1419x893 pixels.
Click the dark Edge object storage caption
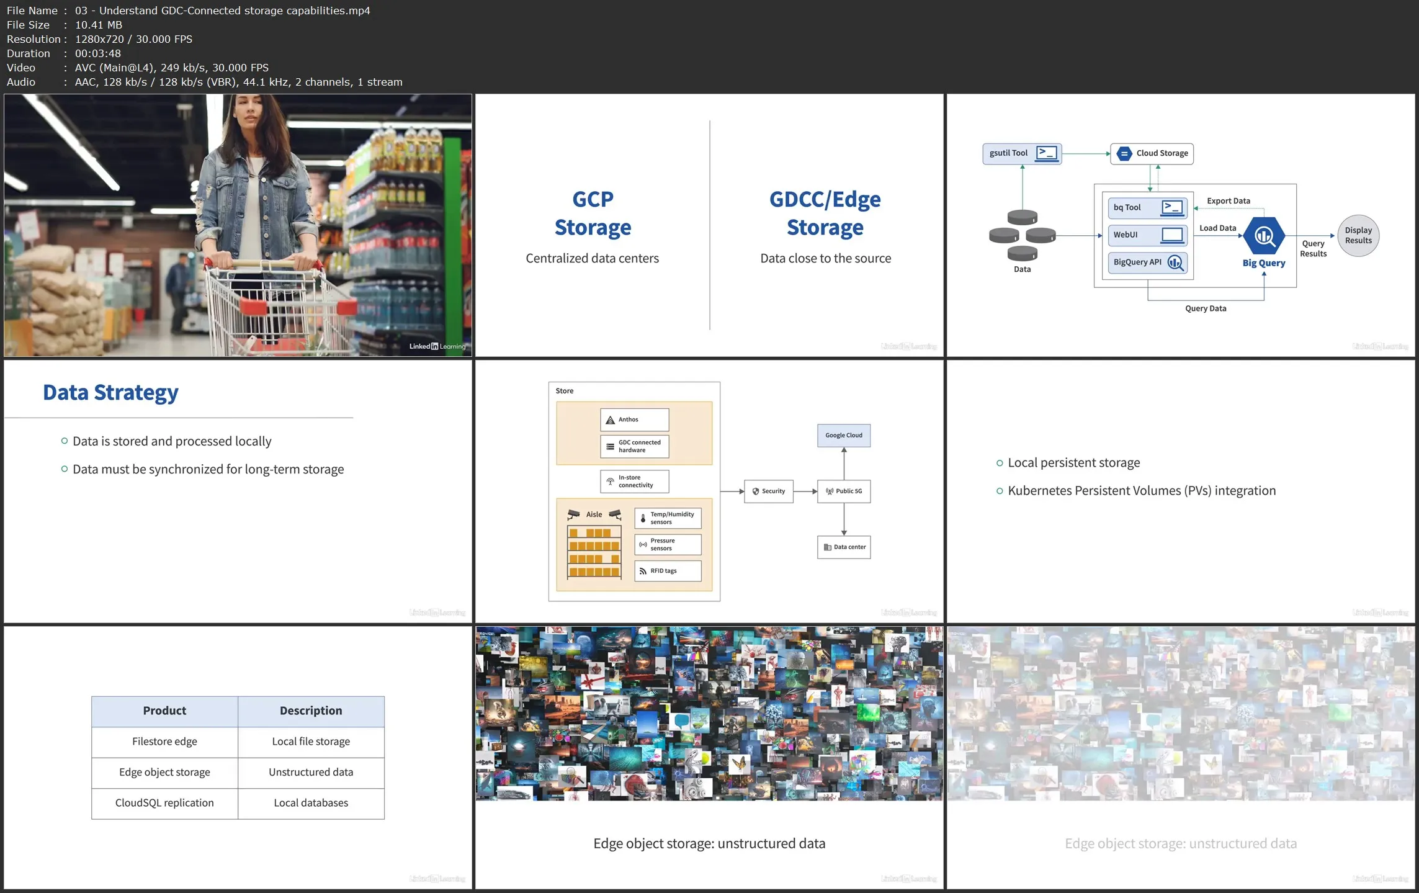709,844
